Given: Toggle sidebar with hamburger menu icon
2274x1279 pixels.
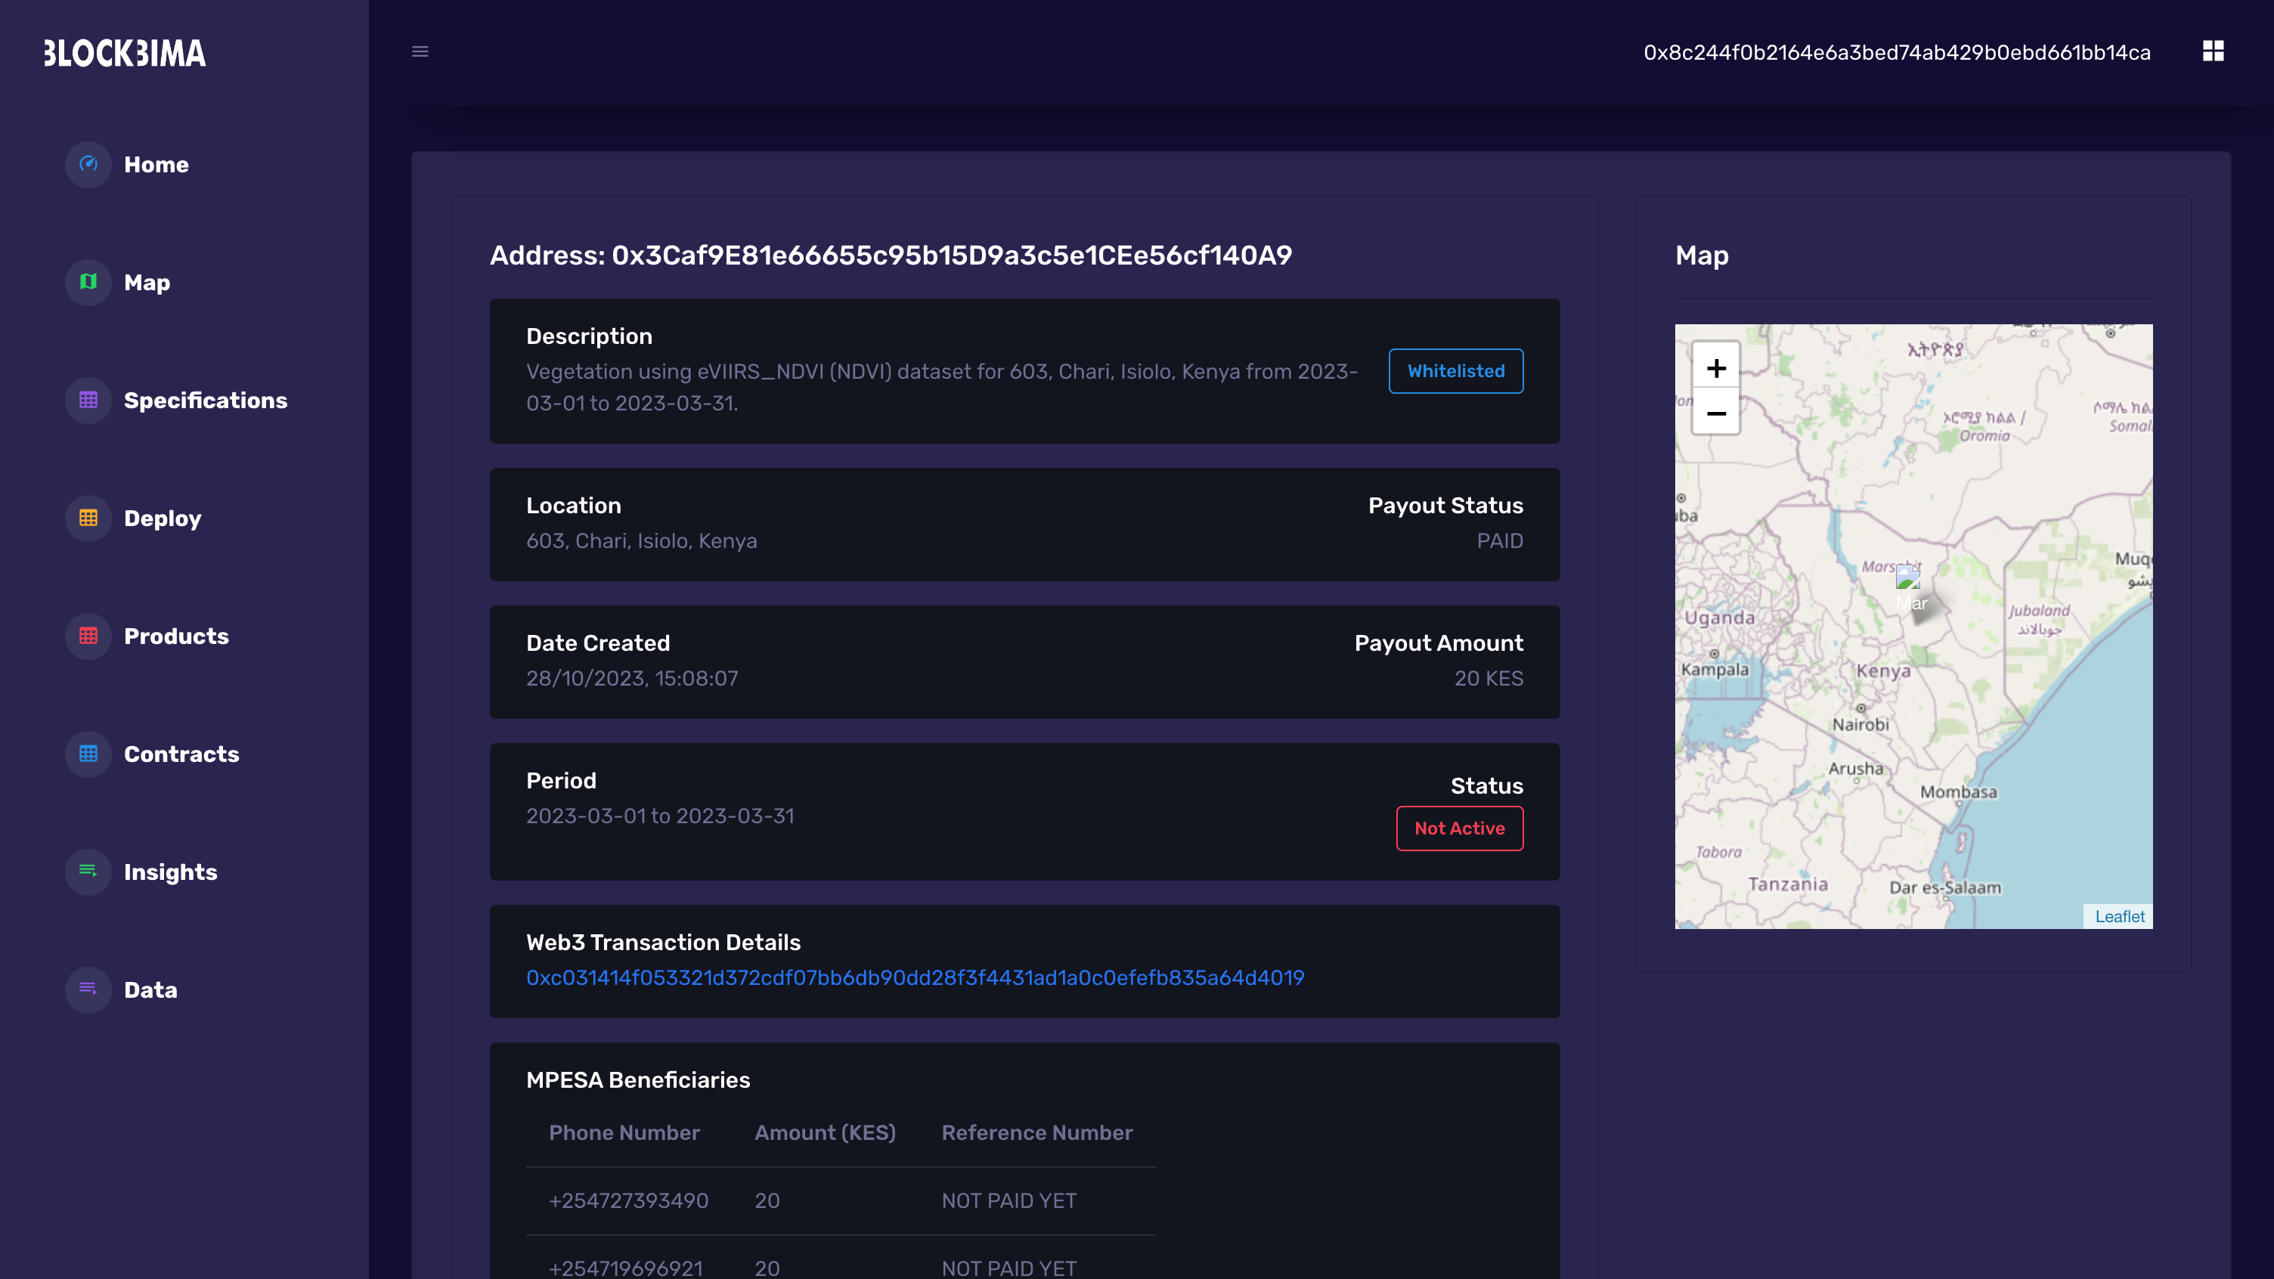Looking at the screenshot, I should pos(420,52).
